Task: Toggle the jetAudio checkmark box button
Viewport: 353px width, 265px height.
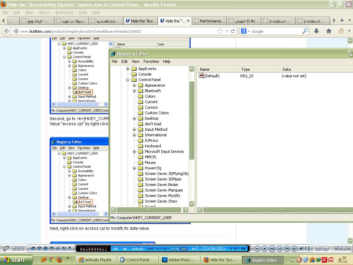Action: [14, 248]
